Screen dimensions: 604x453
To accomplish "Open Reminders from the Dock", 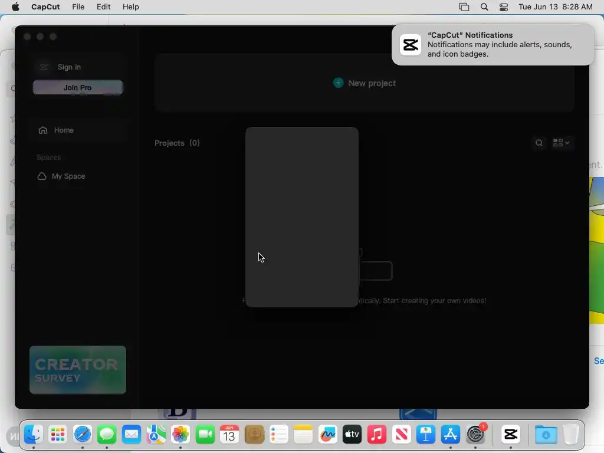I will click(278, 435).
